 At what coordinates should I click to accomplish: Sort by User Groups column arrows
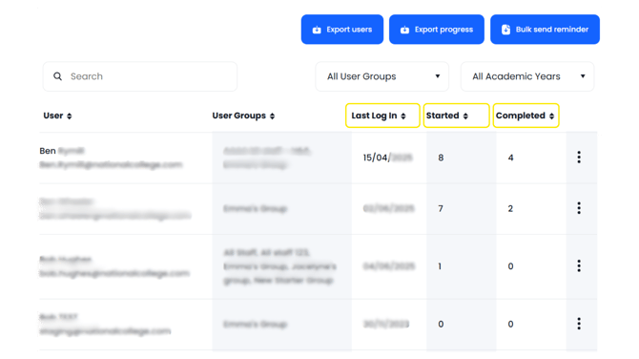tap(272, 116)
